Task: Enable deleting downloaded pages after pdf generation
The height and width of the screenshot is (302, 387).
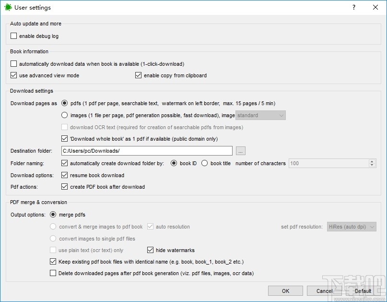Action: (53, 273)
